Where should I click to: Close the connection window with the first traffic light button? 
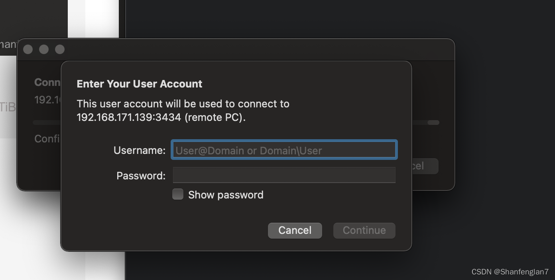[28, 49]
